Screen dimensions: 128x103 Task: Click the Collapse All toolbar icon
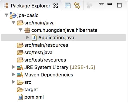68,5
